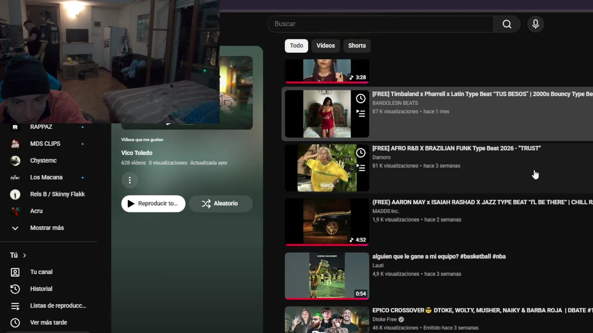Open the Timbaland x Pharrell video title
593x333 pixels.
[482, 94]
